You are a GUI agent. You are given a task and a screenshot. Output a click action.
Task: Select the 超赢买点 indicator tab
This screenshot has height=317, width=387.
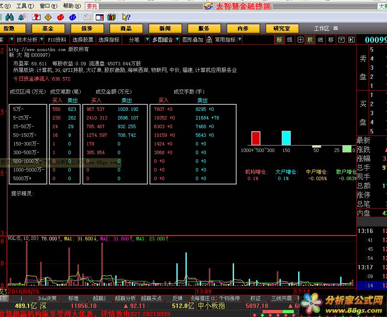coord(151,298)
